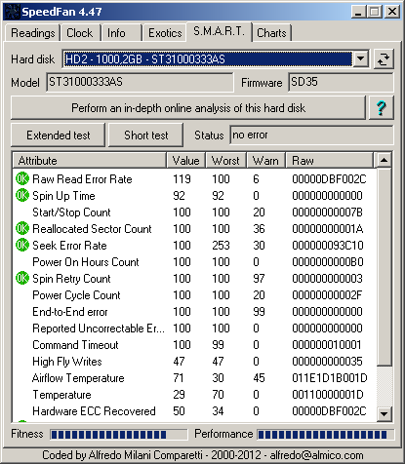Sort by the Value column header
The height and width of the screenshot is (464, 405).
click(x=186, y=161)
